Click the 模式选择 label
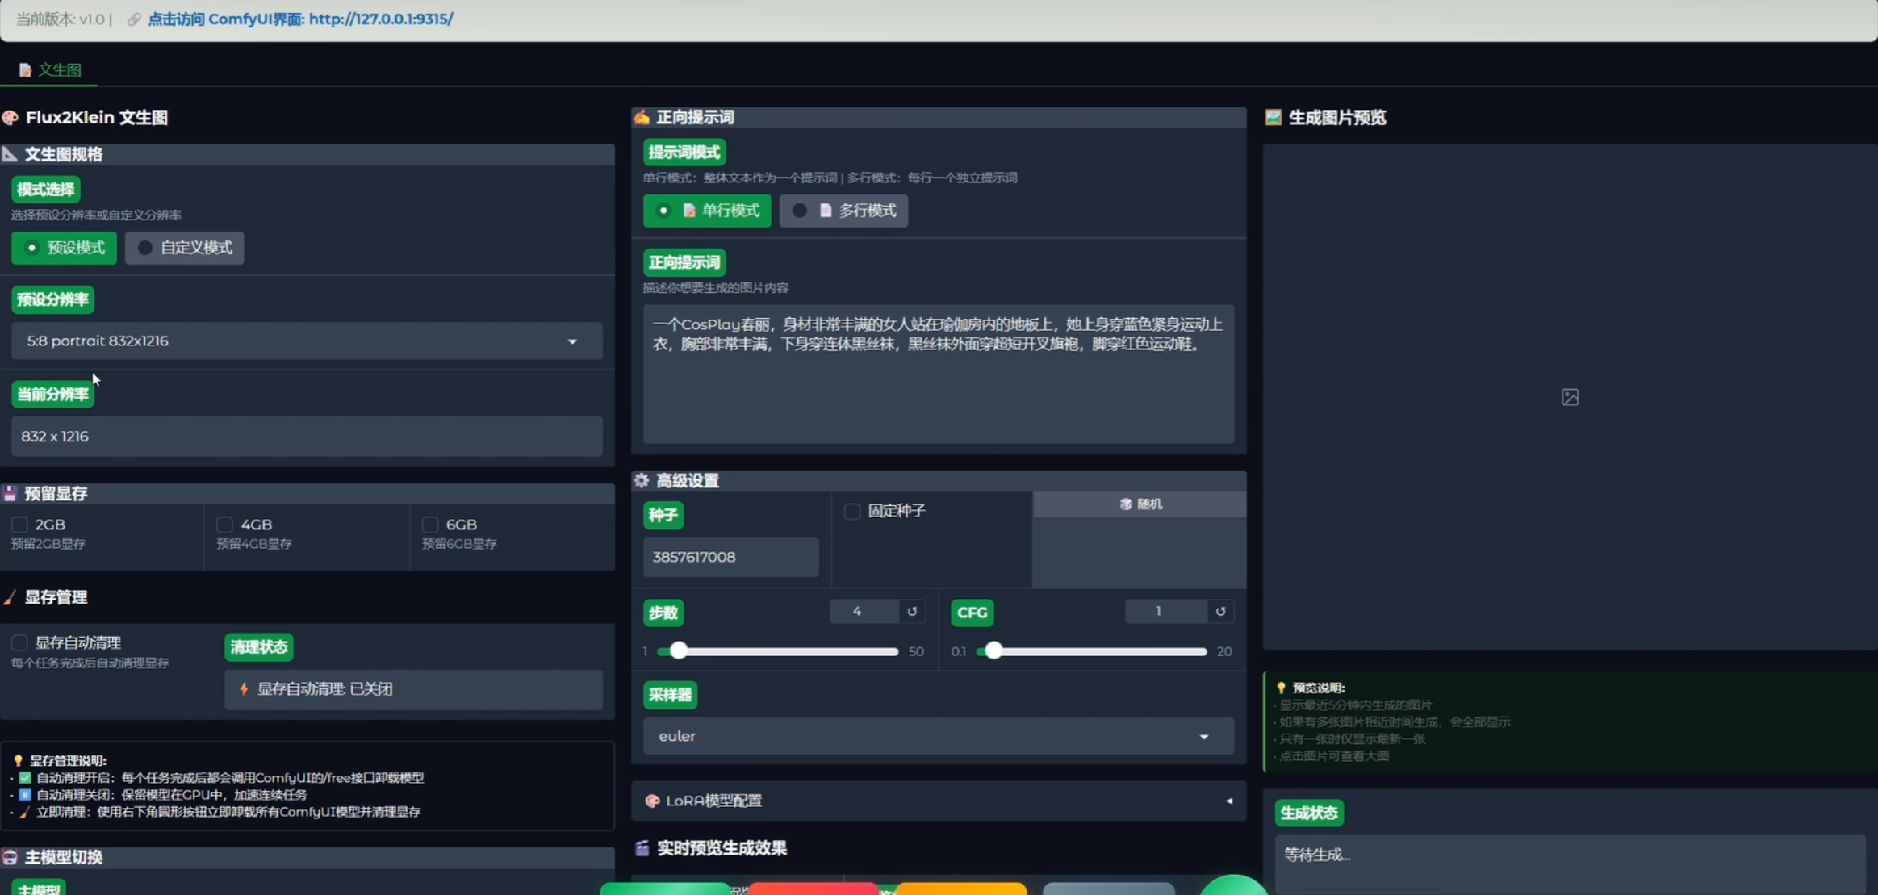Image resolution: width=1878 pixels, height=895 pixels. 45,190
